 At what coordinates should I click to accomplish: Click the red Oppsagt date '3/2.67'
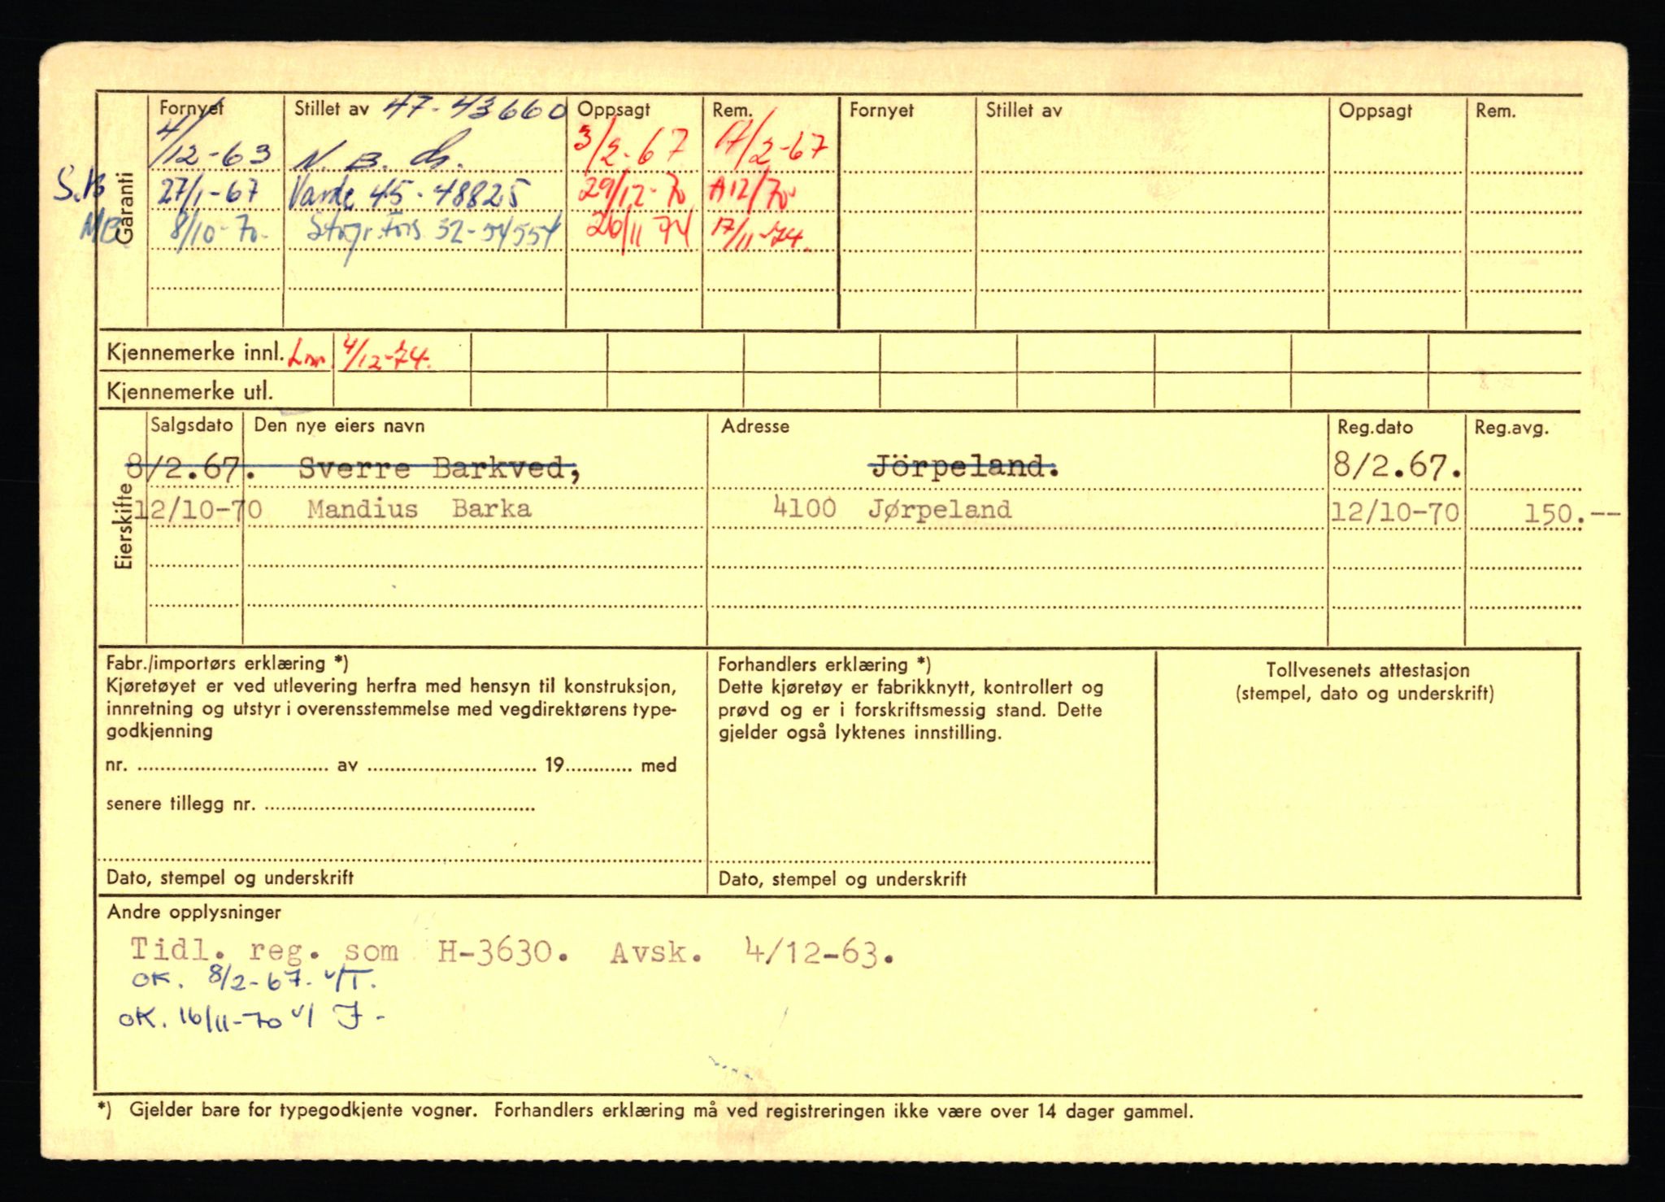[x=632, y=146]
